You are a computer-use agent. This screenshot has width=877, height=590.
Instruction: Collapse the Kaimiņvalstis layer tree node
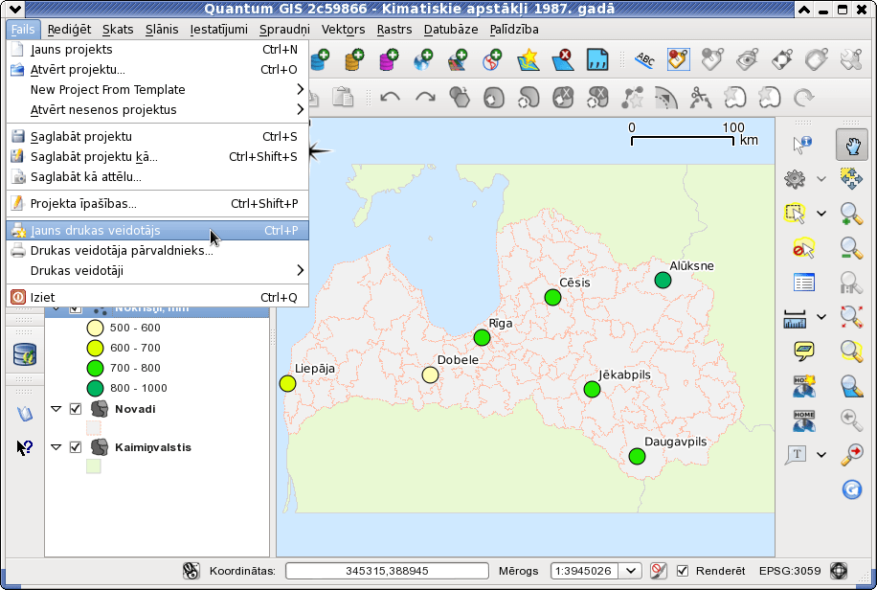tap(56, 447)
